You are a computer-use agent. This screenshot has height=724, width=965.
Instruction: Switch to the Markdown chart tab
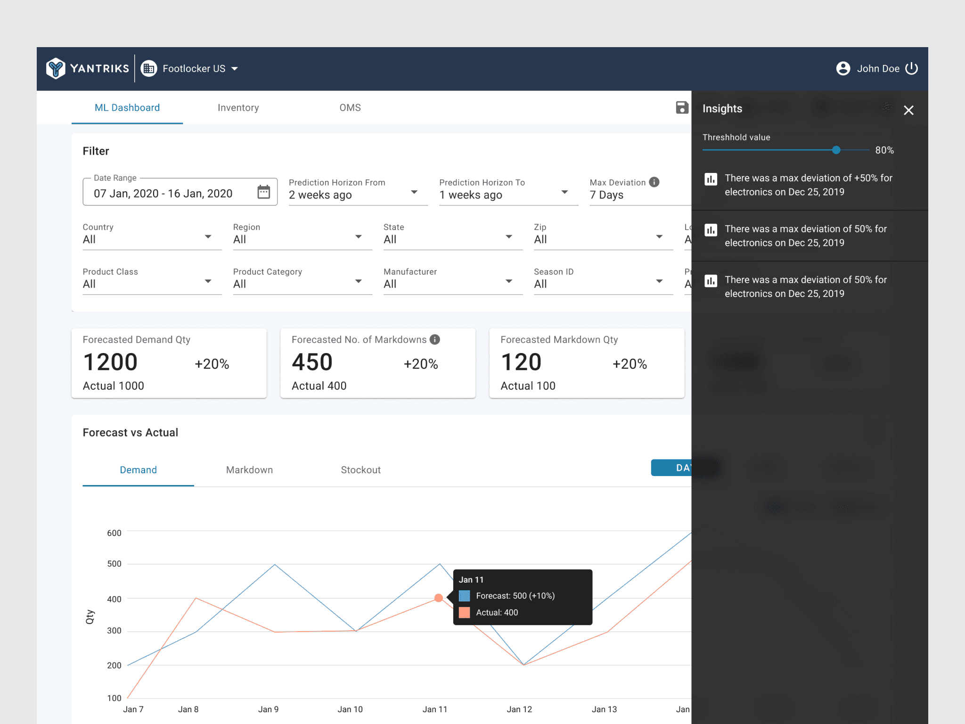(x=249, y=470)
